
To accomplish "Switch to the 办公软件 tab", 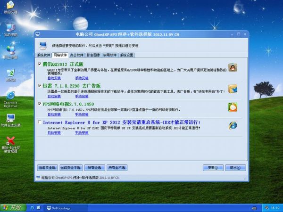I will pos(76,55).
